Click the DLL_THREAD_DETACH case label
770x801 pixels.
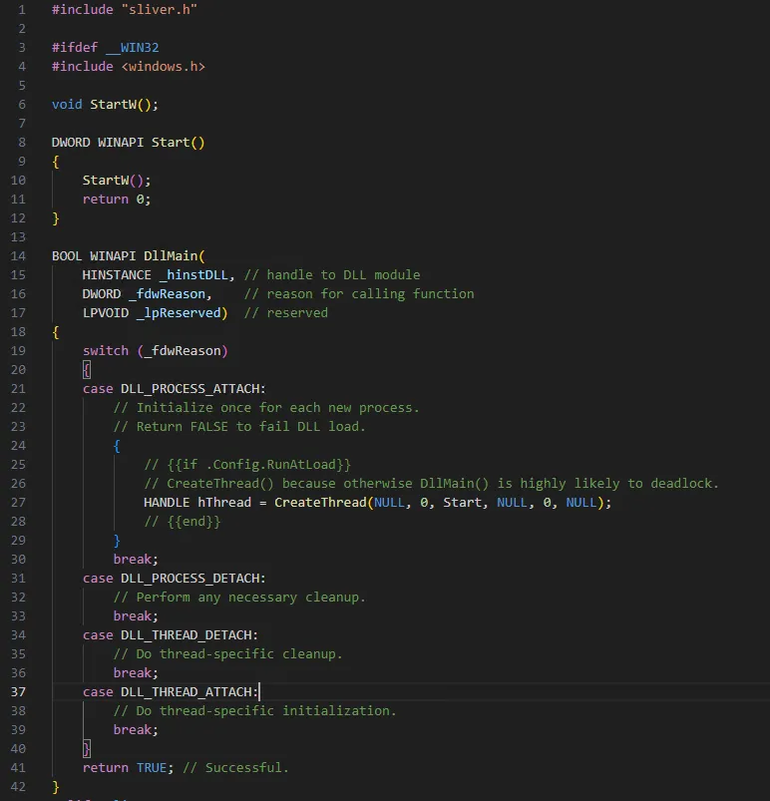click(186, 635)
